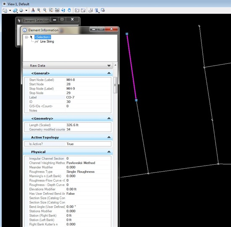Click the View Next icon
Image resolution: width=231 pixels, height=227 pixels.
coord(83,10)
